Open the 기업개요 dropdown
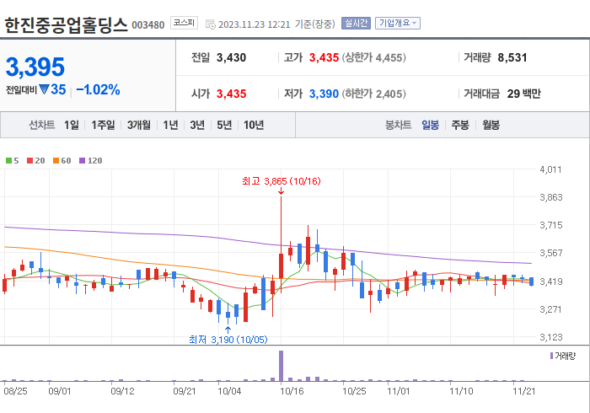Screen dimensions: 590x413 (x=398, y=24)
